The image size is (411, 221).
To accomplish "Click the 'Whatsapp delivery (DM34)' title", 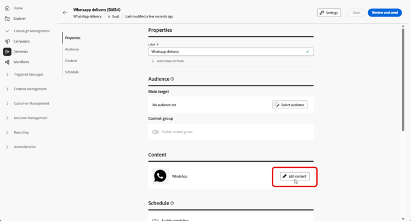I will coord(96,10).
